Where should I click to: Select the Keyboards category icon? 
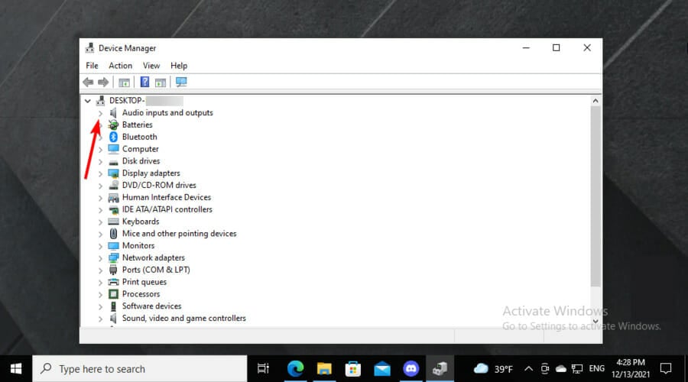(x=113, y=222)
